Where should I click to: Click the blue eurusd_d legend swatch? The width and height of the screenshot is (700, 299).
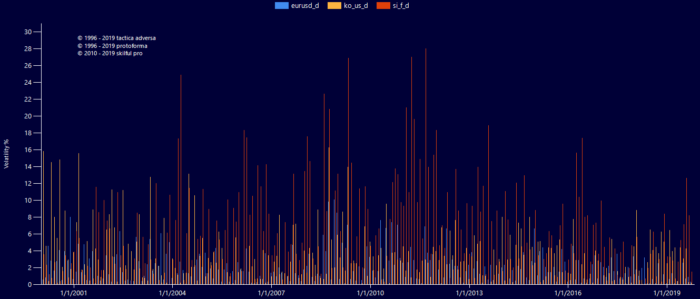282,6
